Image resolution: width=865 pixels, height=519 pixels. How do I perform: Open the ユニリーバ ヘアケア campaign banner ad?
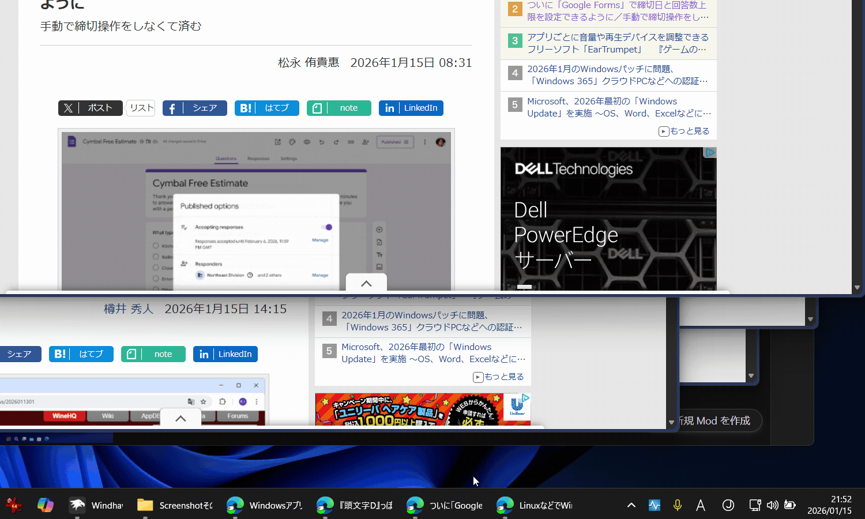[x=423, y=409]
